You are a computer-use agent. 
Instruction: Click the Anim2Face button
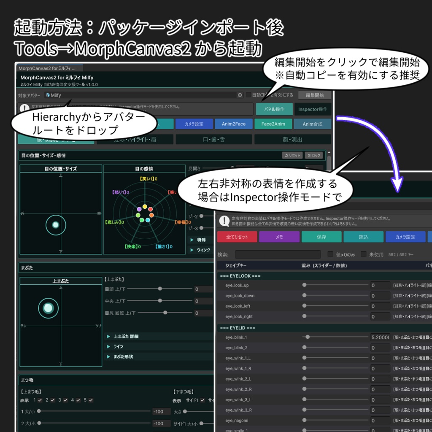(x=234, y=124)
